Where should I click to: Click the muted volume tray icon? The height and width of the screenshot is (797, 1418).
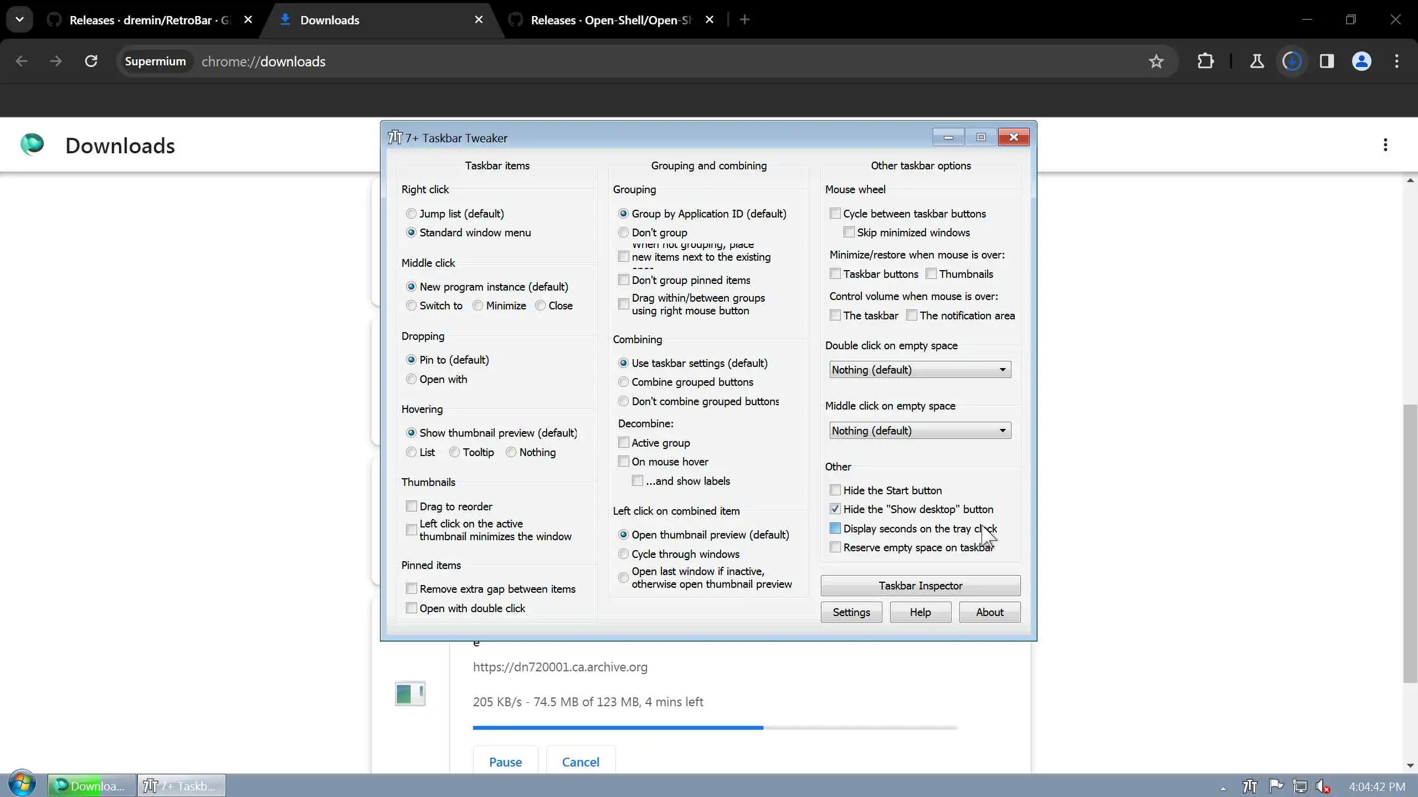click(1323, 786)
